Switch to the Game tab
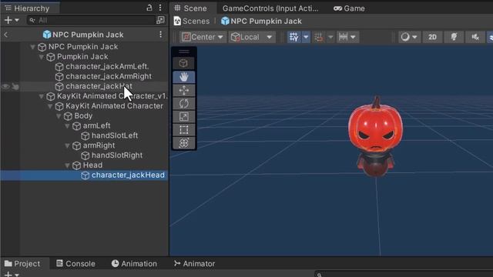Screen dimensions: 493x277 coord(349,8)
